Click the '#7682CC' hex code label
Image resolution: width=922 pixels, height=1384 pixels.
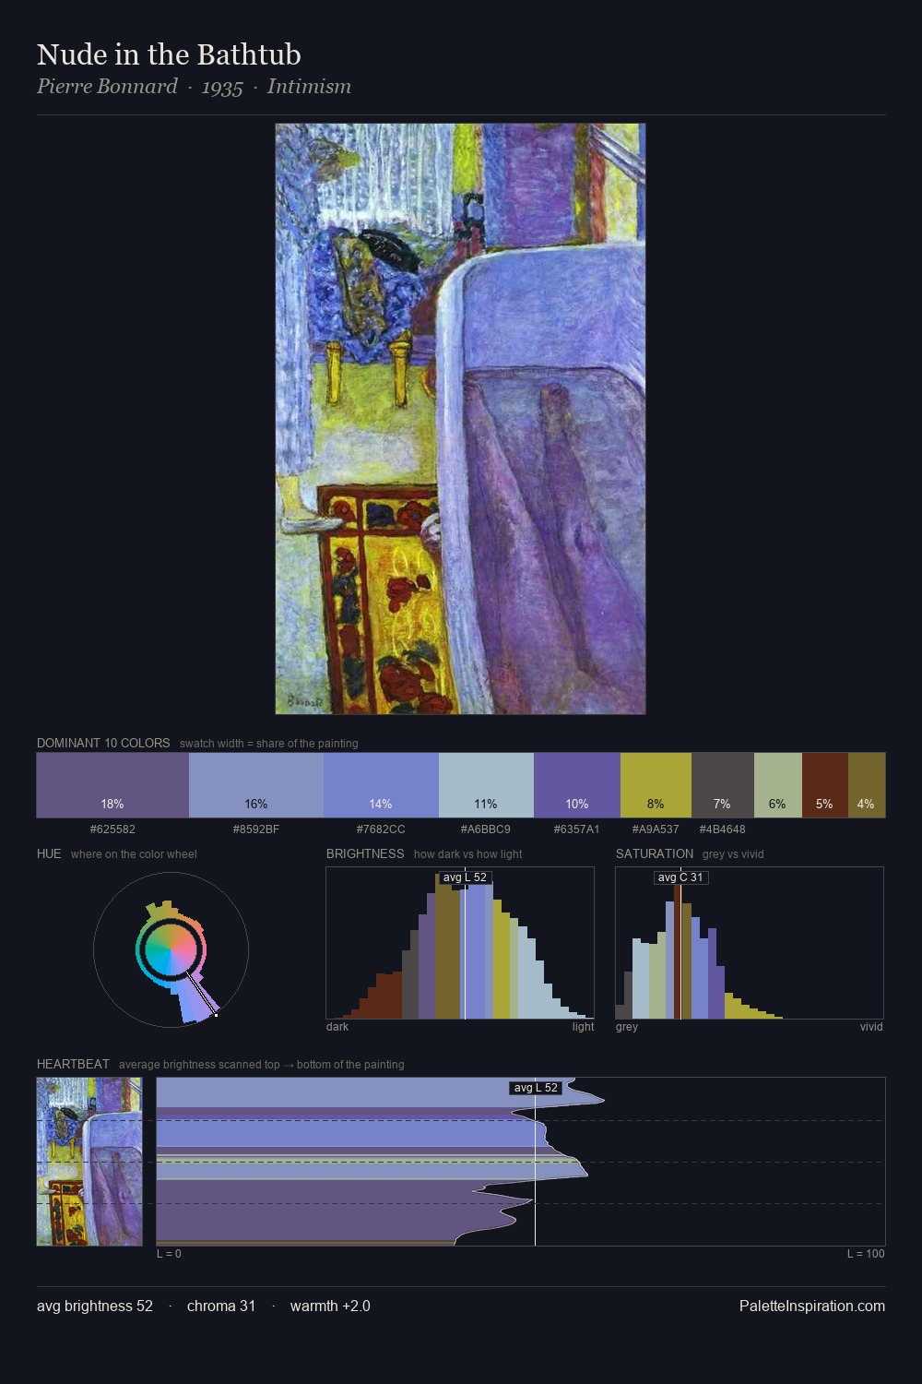[x=381, y=829]
